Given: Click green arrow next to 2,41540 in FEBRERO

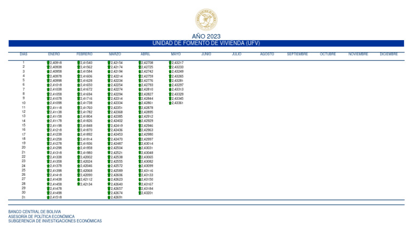Looking at the screenshot, I should tap(79, 63).
